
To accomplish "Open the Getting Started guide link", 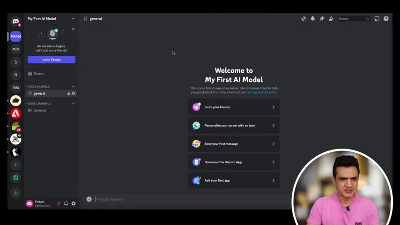I will pos(261,92).
